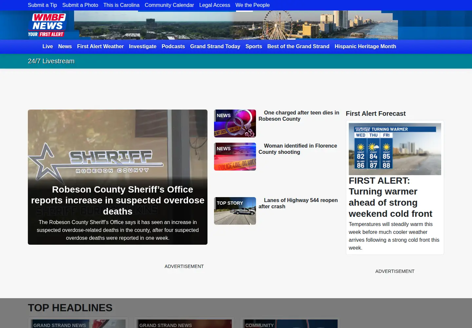Go to This is Carolina
The image size is (472, 328).
tap(121, 5)
